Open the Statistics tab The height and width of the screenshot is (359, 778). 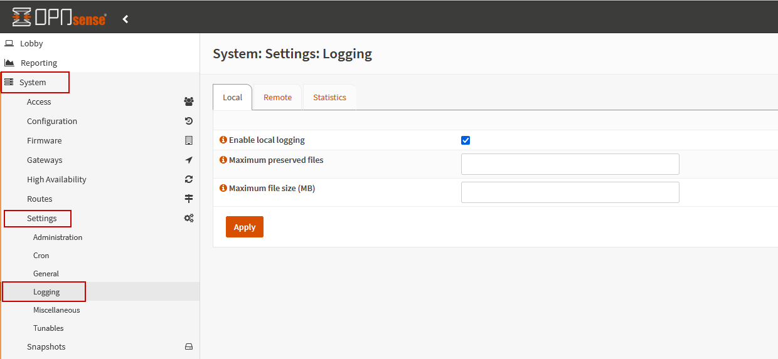pyautogui.click(x=329, y=97)
